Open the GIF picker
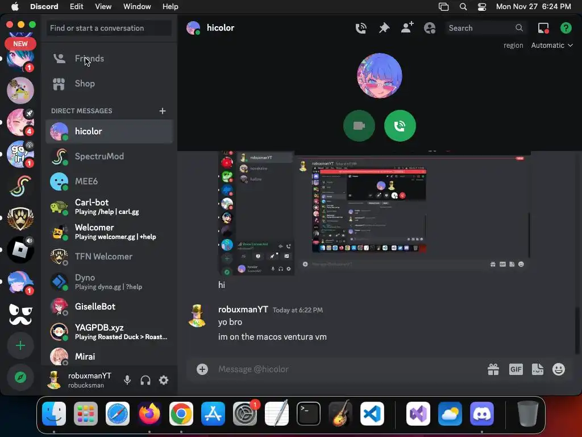582x437 pixels. click(516, 369)
